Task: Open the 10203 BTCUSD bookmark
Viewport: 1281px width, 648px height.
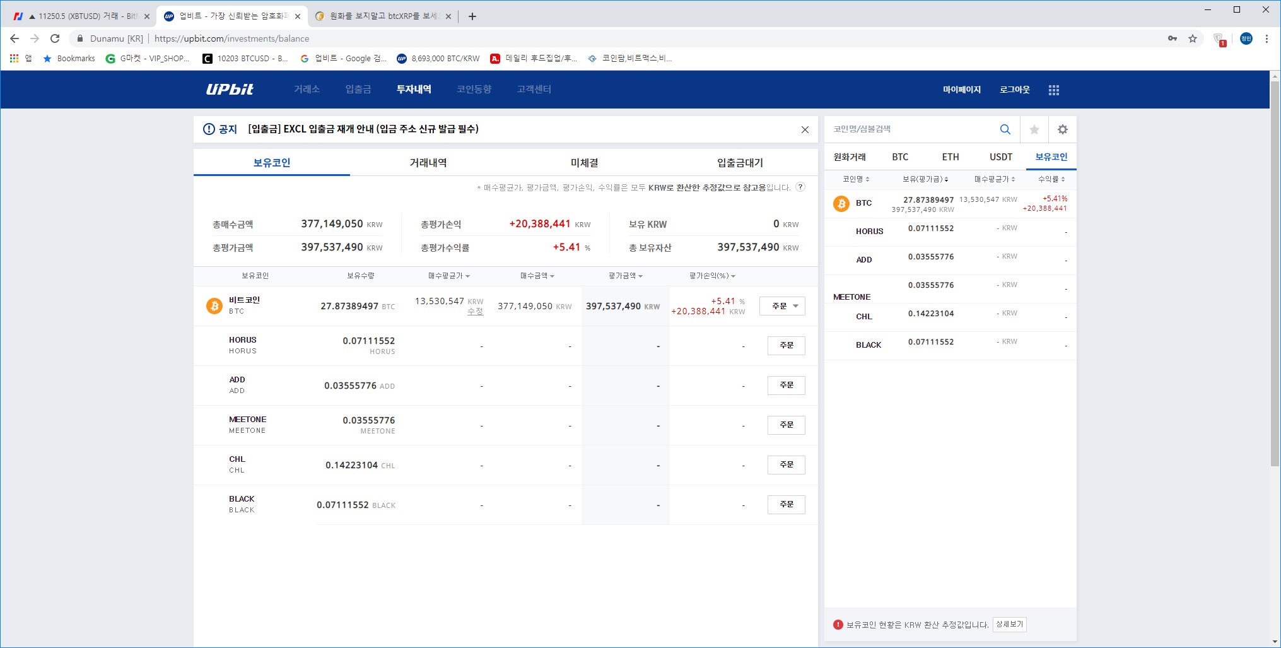Action: tap(245, 58)
